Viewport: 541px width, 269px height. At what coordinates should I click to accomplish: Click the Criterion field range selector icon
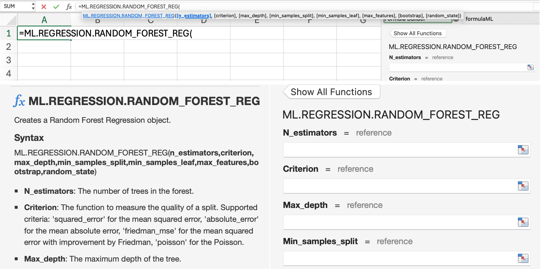pos(523,186)
